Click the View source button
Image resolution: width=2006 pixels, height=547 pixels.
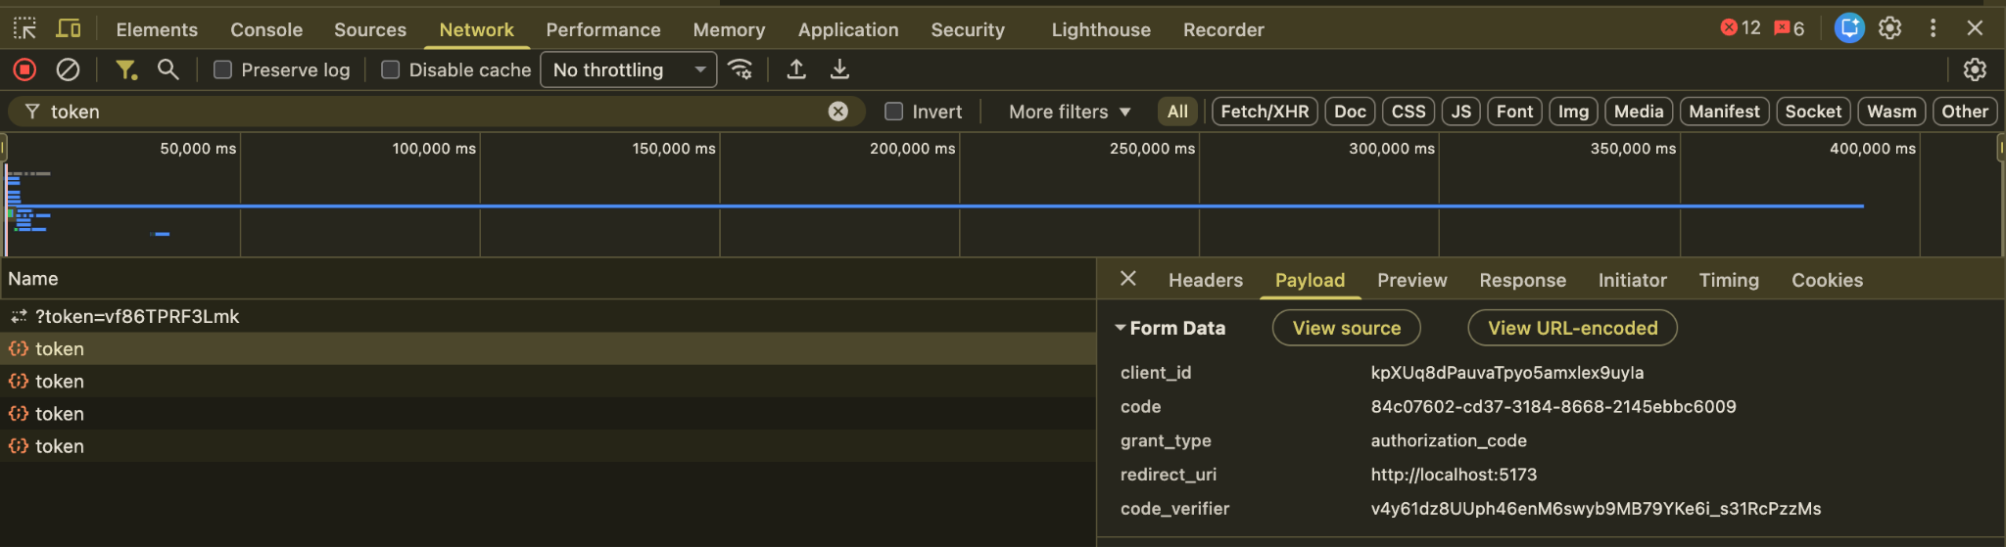tap(1347, 328)
